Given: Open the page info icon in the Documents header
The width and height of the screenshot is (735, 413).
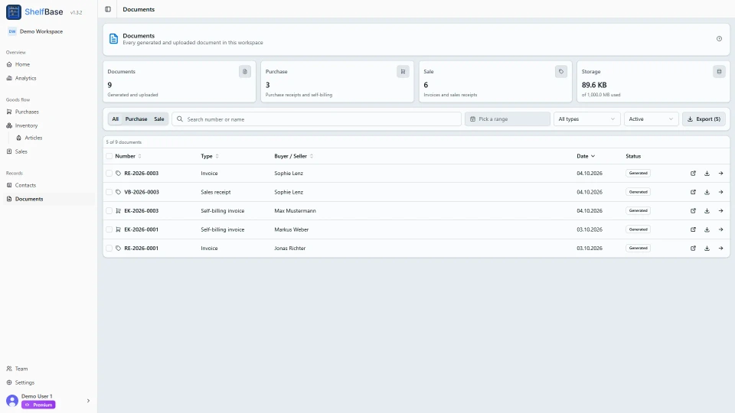Looking at the screenshot, I should click(x=719, y=39).
